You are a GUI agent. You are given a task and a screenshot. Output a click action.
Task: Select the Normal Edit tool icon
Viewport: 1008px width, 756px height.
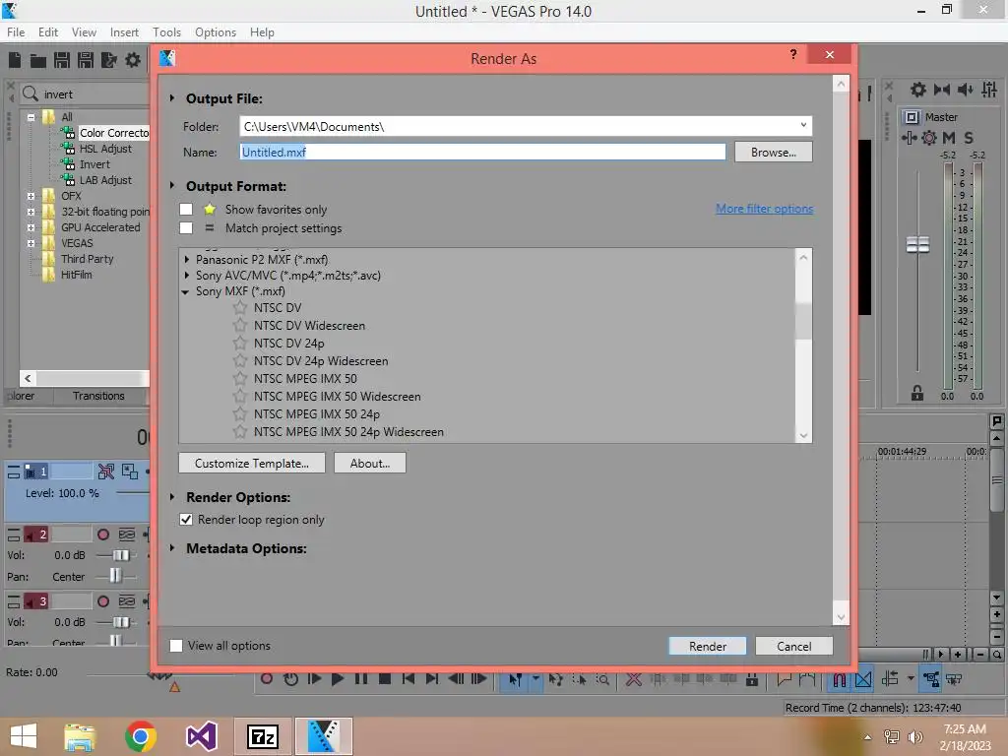coord(516,679)
